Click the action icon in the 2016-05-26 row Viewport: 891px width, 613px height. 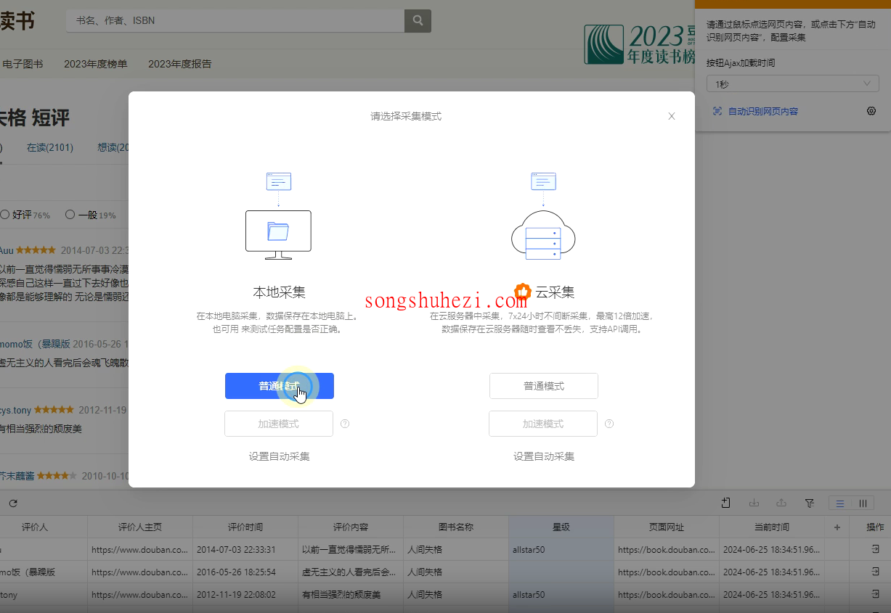click(x=876, y=572)
